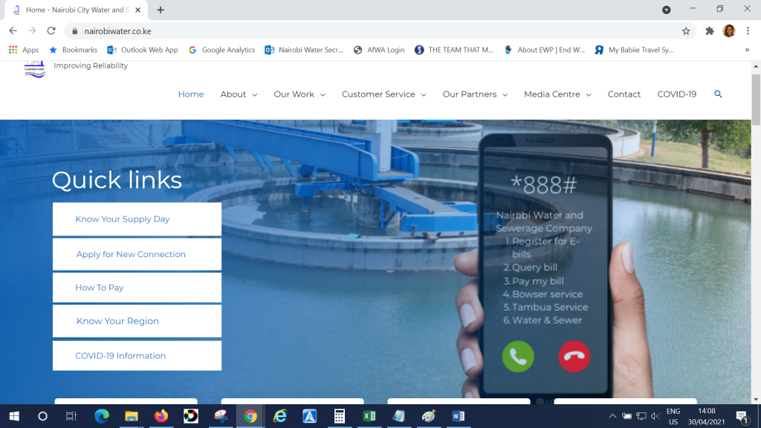This screenshot has width=761, height=428.
Task: Open THE TEAM THAT M... bookmark
Action: (454, 50)
